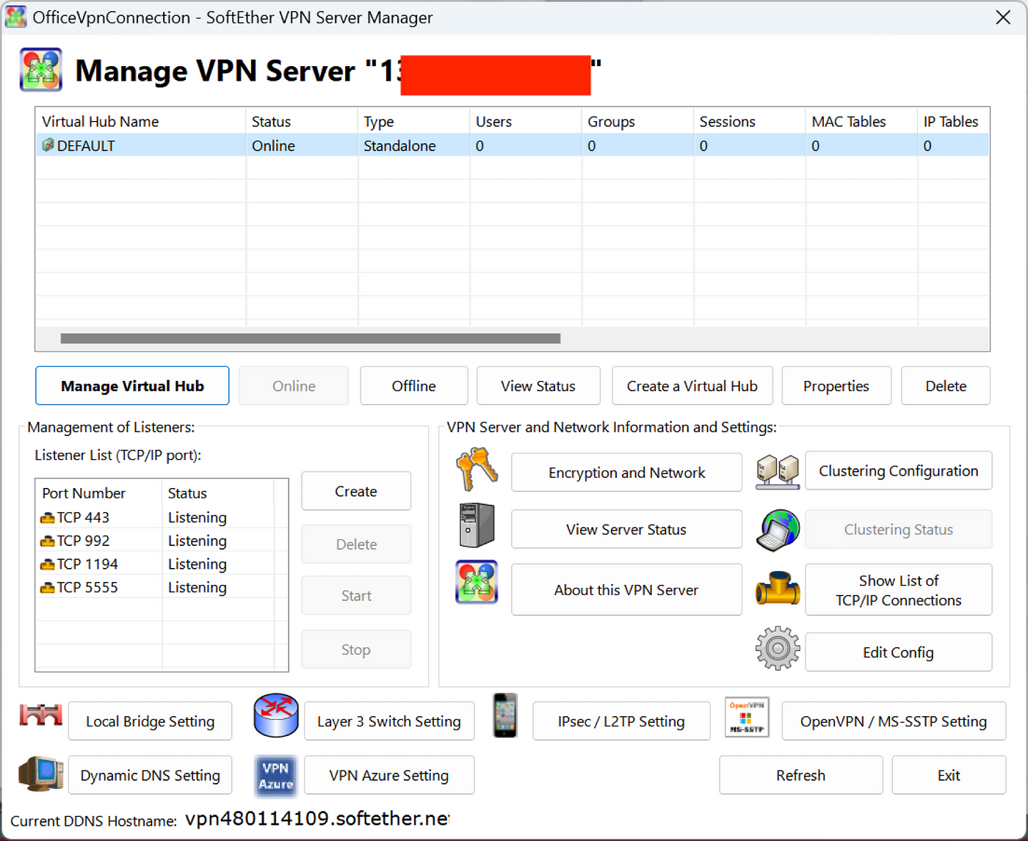
Task: Click the title bar SoftEther app icon
Action: (x=15, y=17)
